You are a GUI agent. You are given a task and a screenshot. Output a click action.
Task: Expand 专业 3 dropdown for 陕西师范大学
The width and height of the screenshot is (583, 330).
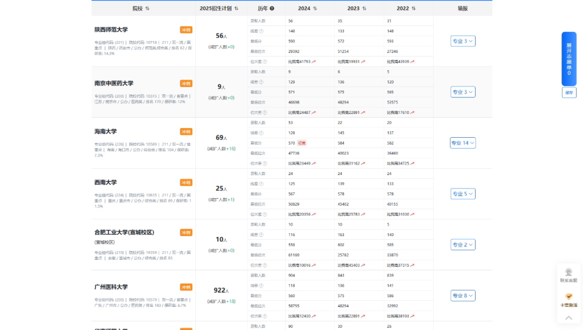(463, 41)
